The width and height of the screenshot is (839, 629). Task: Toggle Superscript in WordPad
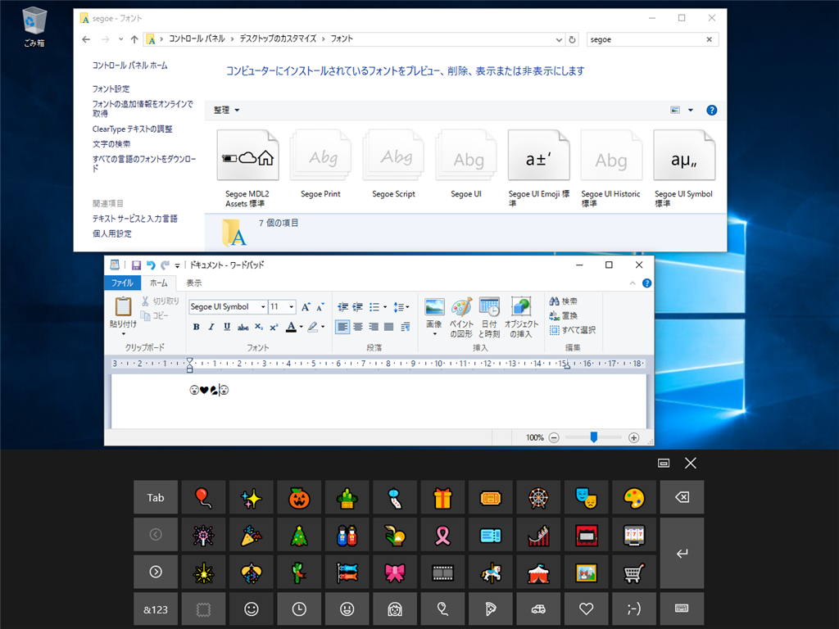[x=274, y=327]
